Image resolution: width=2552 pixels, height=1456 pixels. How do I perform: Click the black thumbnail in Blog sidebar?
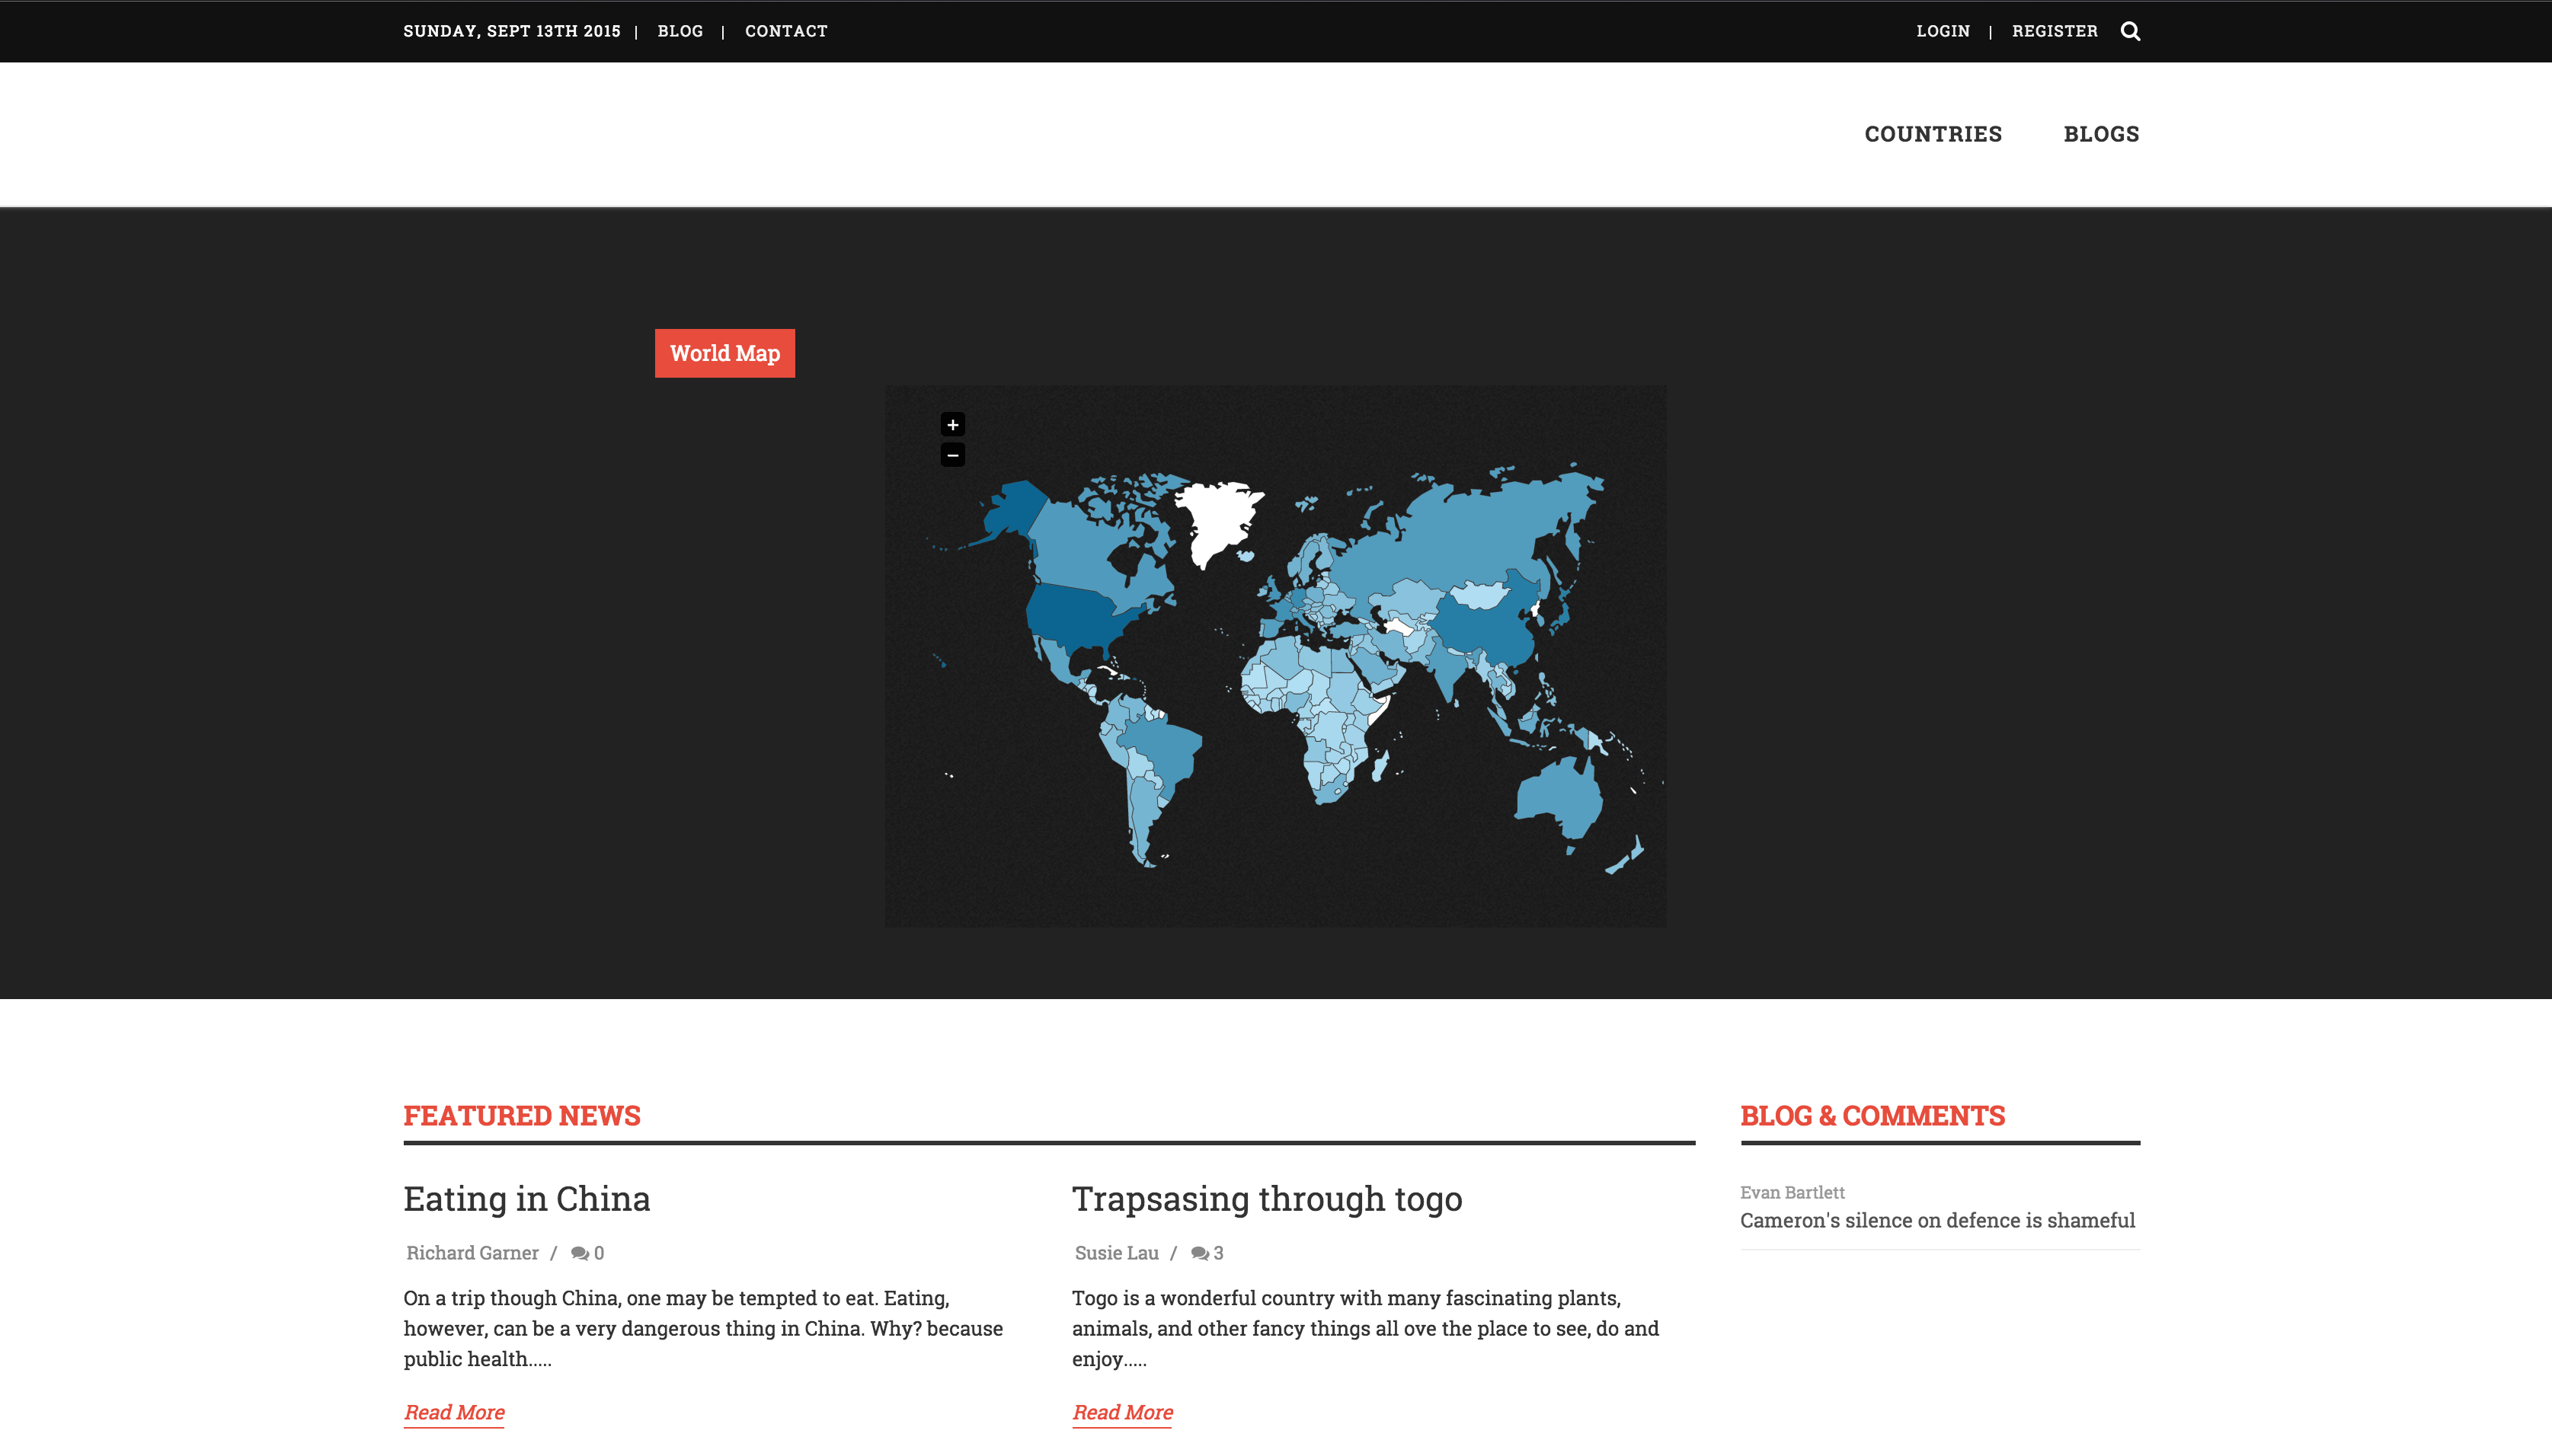(x=1880, y=1359)
